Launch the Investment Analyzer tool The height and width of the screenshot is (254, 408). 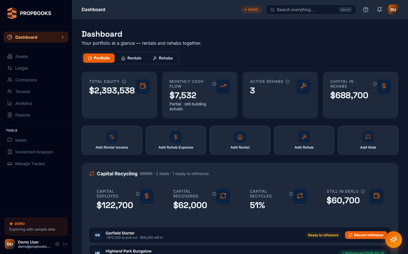pos(36,152)
